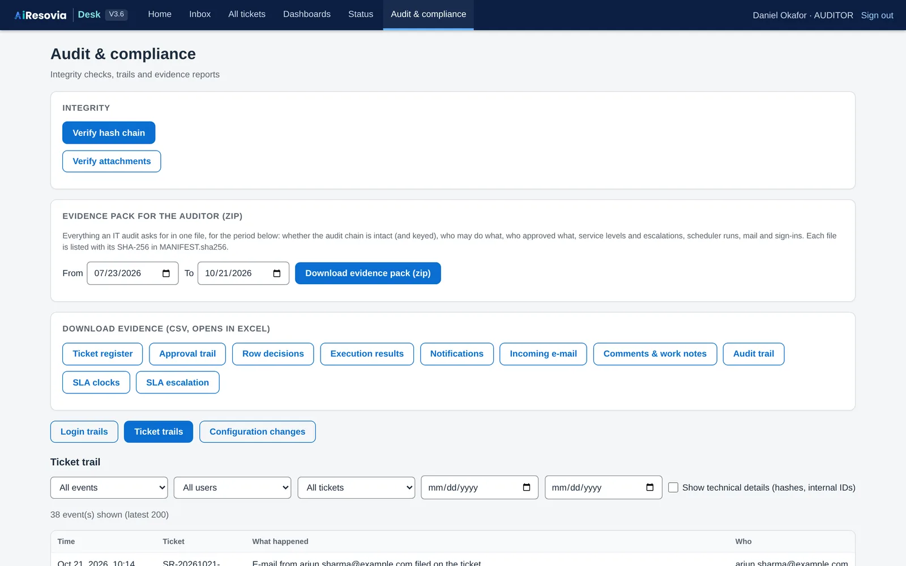Download Incoming e-mail CSV

(x=543, y=354)
